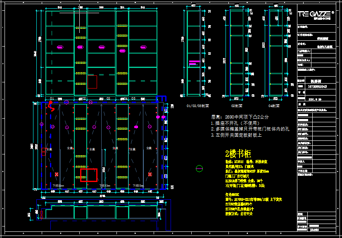Select the small red rectangle in upper elevation
342x238 pixels.
click(x=92, y=82)
